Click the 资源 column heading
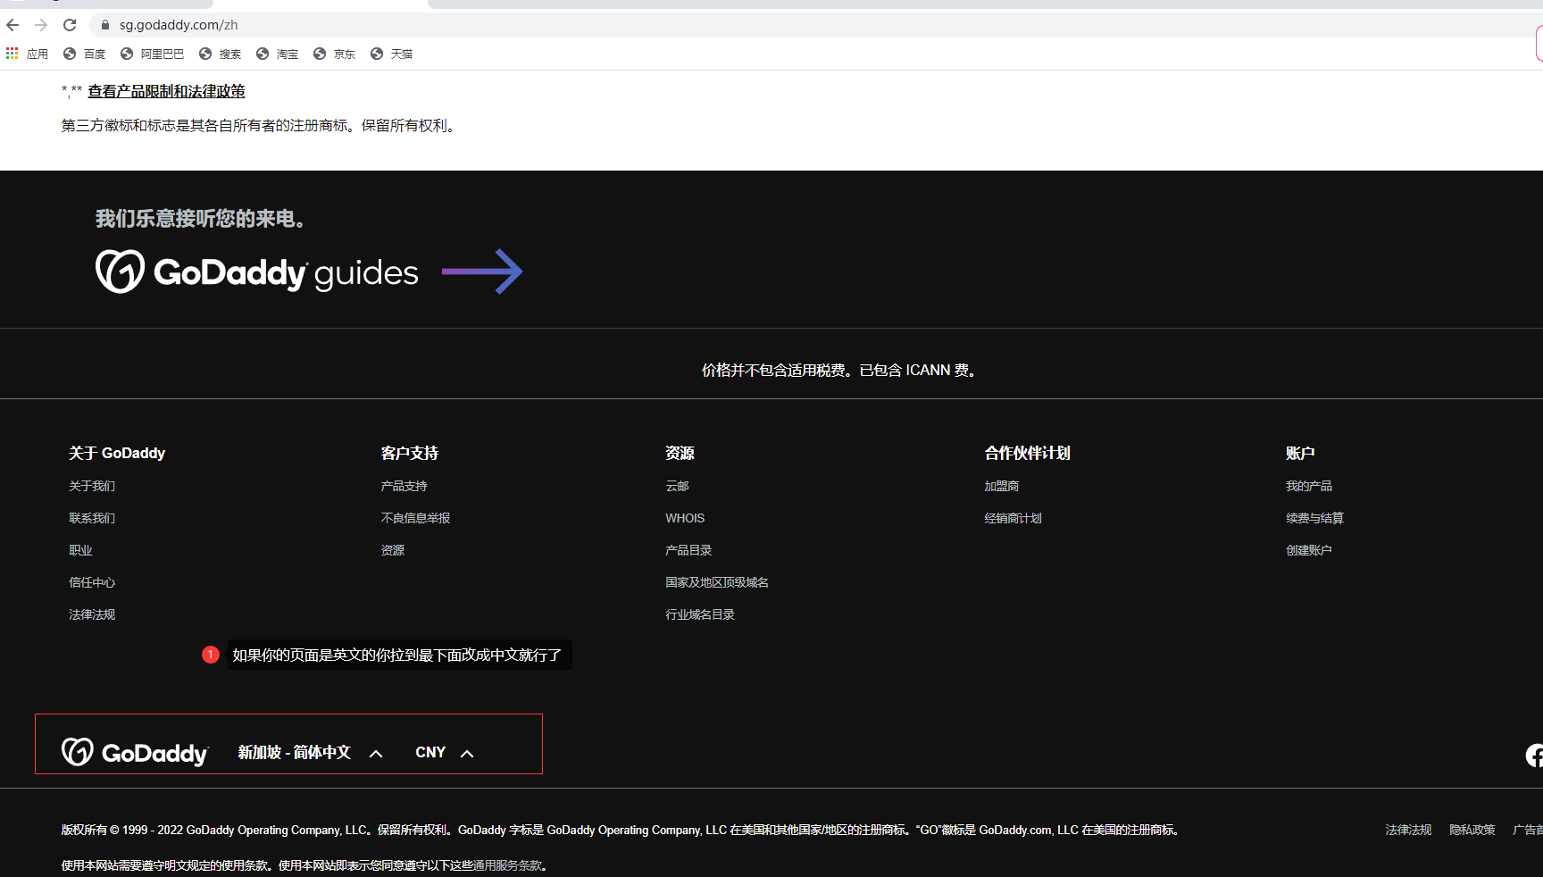This screenshot has width=1543, height=877. 680,453
